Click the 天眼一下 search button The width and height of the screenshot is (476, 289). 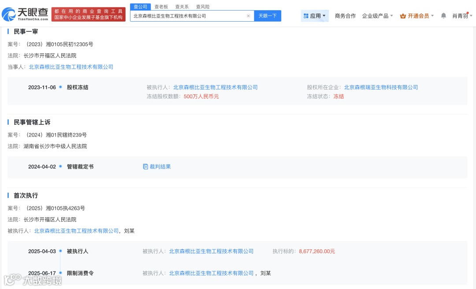click(x=268, y=15)
